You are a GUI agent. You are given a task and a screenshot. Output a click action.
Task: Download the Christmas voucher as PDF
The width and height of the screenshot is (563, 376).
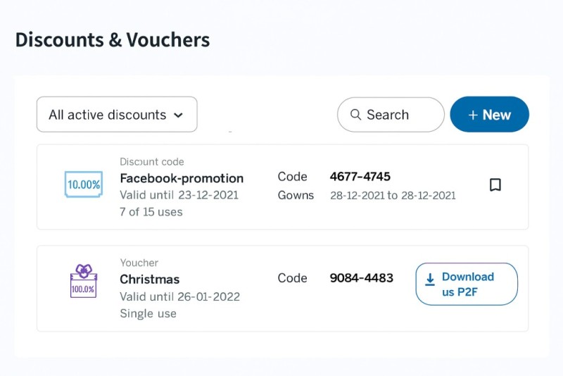pyautogui.click(x=467, y=284)
